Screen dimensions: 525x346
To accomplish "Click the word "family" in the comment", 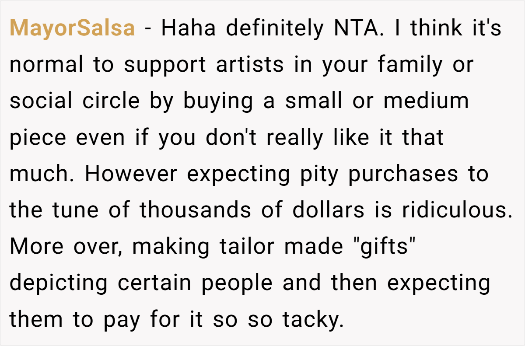I will (410, 66).
